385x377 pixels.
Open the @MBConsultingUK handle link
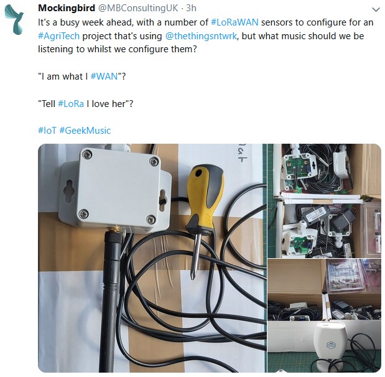coord(138,8)
